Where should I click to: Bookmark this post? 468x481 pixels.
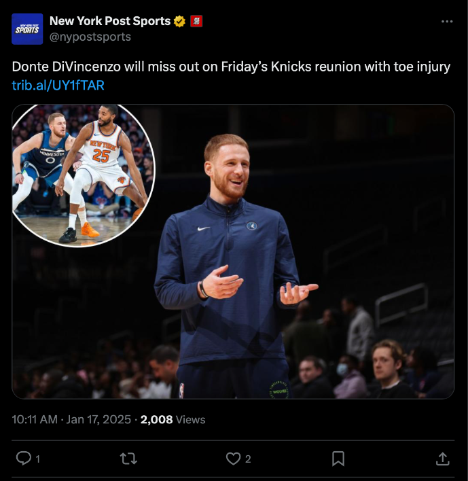click(x=338, y=459)
